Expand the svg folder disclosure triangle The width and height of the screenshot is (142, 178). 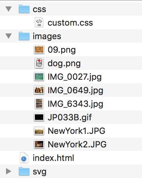click(x=9, y=171)
